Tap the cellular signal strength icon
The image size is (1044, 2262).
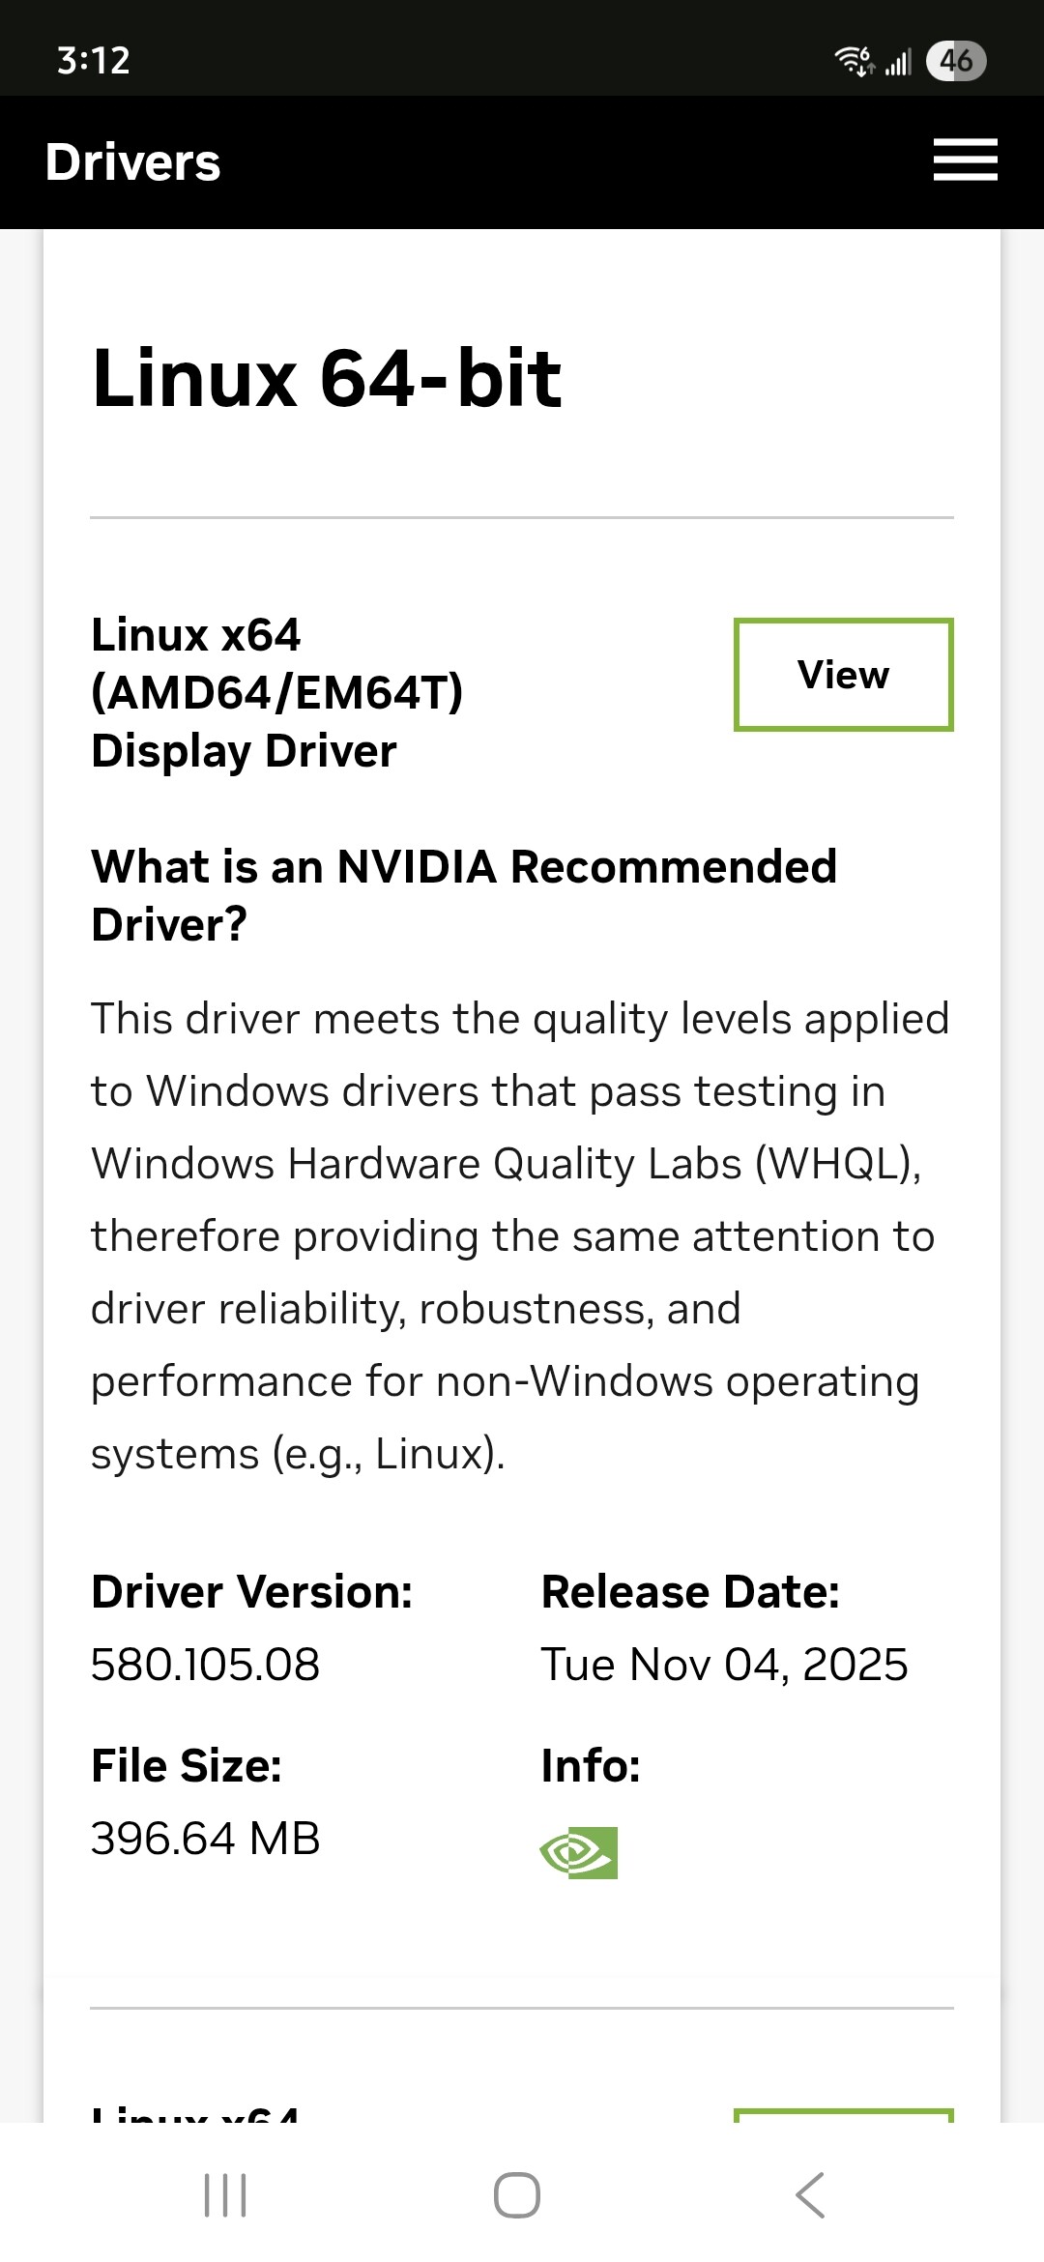coord(898,63)
